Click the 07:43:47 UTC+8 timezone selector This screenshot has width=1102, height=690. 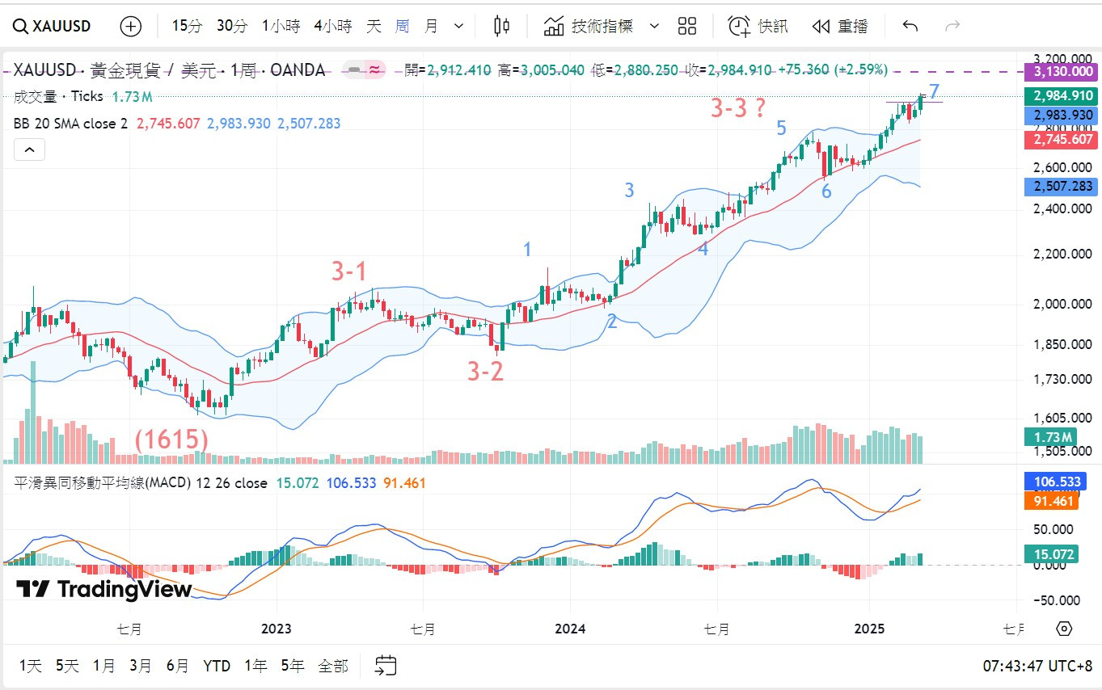1037,666
